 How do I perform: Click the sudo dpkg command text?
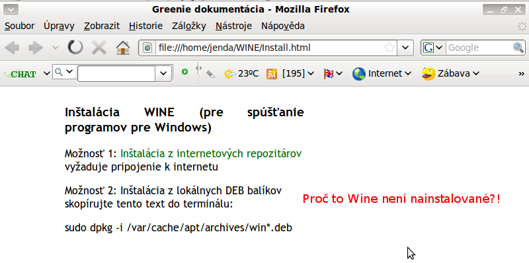pyautogui.click(x=178, y=228)
